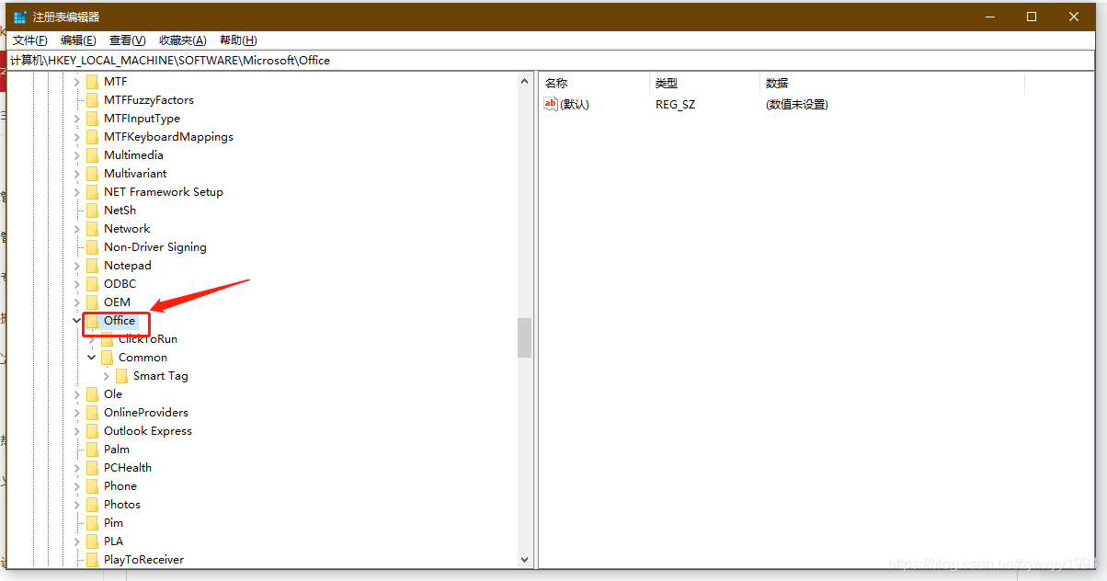Expand the PCHealth key
Screen dimensions: 1107x581
pos(77,468)
